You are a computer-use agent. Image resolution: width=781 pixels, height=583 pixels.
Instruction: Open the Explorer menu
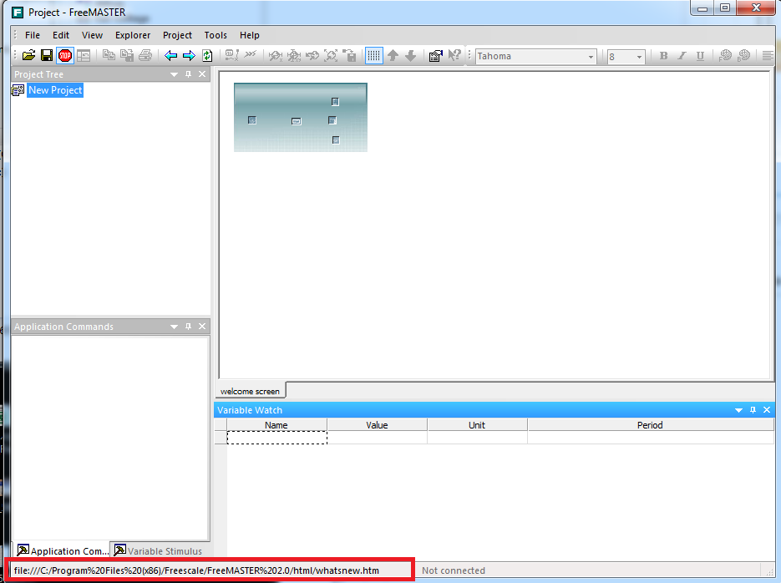133,35
